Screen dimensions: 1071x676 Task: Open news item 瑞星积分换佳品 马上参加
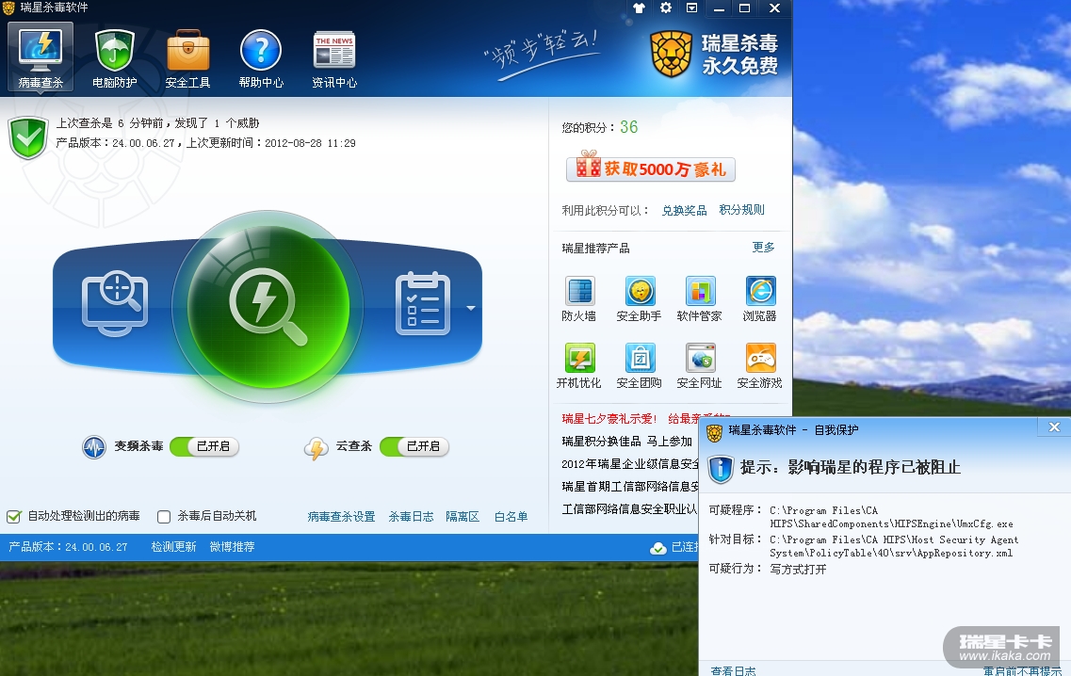tap(627, 442)
